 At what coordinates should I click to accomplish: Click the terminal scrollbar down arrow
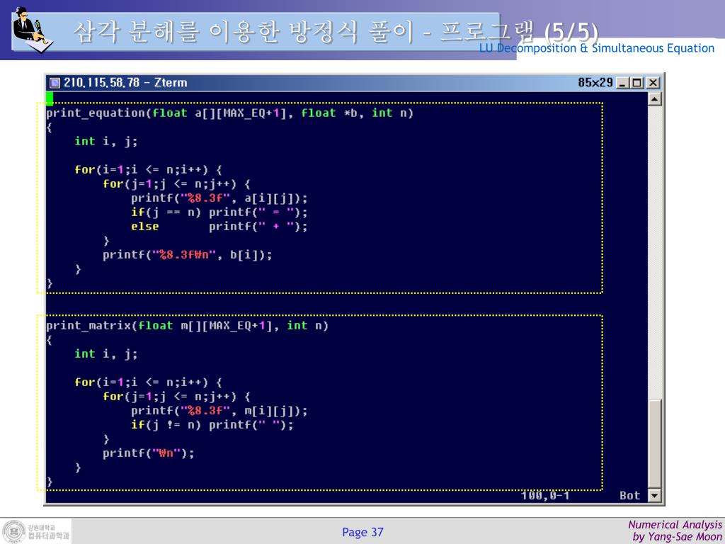point(654,495)
